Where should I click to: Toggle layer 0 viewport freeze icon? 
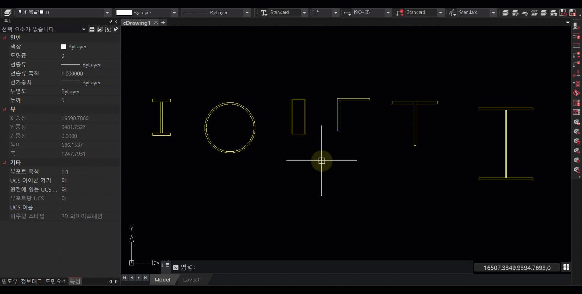[x=31, y=12]
